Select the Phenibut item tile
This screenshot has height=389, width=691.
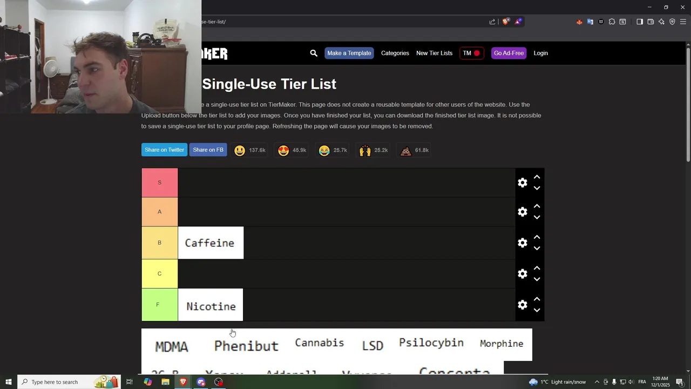pyautogui.click(x=246, y=346)
